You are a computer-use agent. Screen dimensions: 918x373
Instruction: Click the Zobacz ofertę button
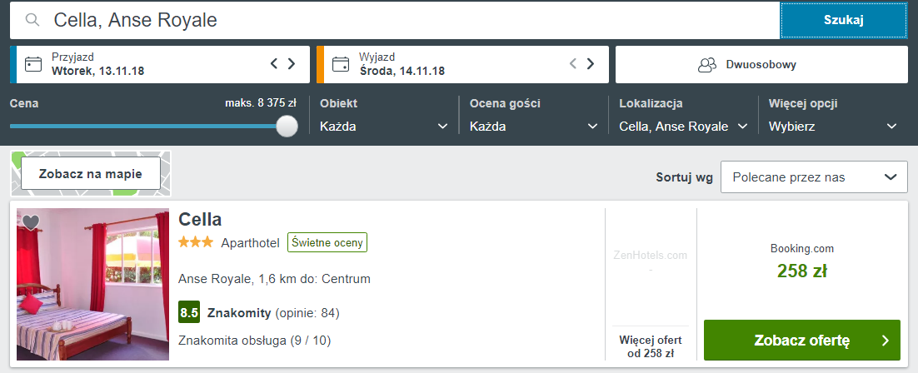(x=801, y=341)
